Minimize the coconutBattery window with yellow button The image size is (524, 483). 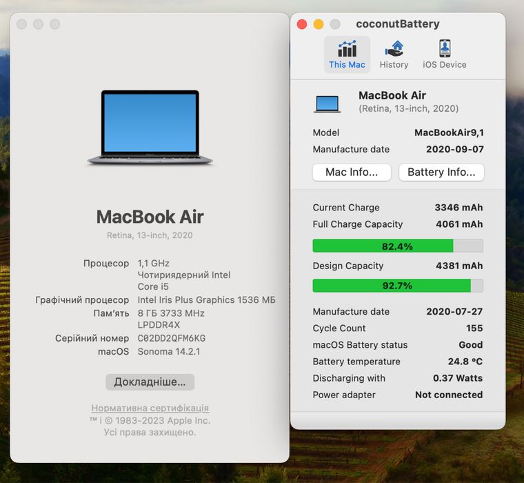point(319,24)
